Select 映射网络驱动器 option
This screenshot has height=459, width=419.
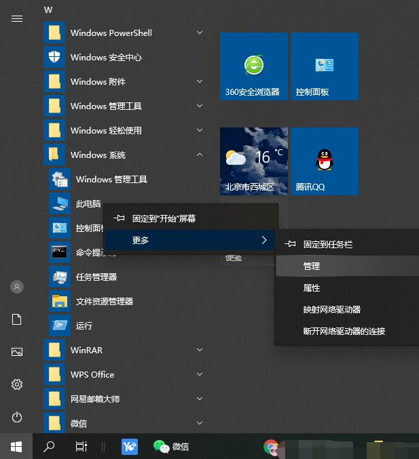click(332, 310)
